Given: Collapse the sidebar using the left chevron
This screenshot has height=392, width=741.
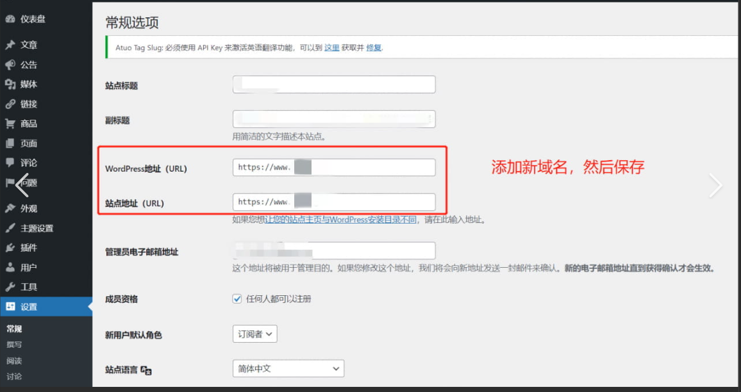Looking at the screenshot, I should [x=21, y=184].
